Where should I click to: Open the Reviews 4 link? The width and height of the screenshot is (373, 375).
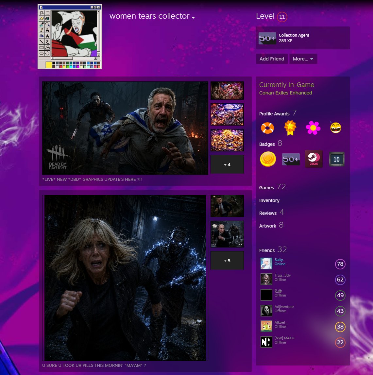(272, 213)
